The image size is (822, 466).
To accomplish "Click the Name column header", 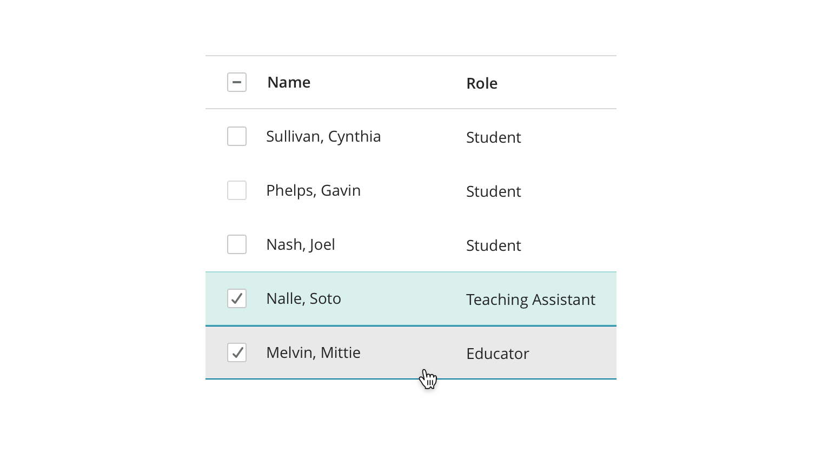I will tap(289, 82).
